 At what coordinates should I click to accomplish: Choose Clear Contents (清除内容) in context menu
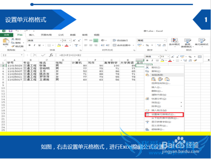click(164, 95)
